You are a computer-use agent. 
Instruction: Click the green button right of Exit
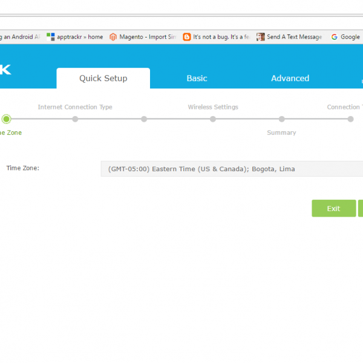tap(361, 208)
